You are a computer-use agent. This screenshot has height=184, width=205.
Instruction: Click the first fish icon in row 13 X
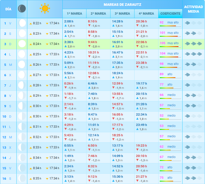point(188,147)
